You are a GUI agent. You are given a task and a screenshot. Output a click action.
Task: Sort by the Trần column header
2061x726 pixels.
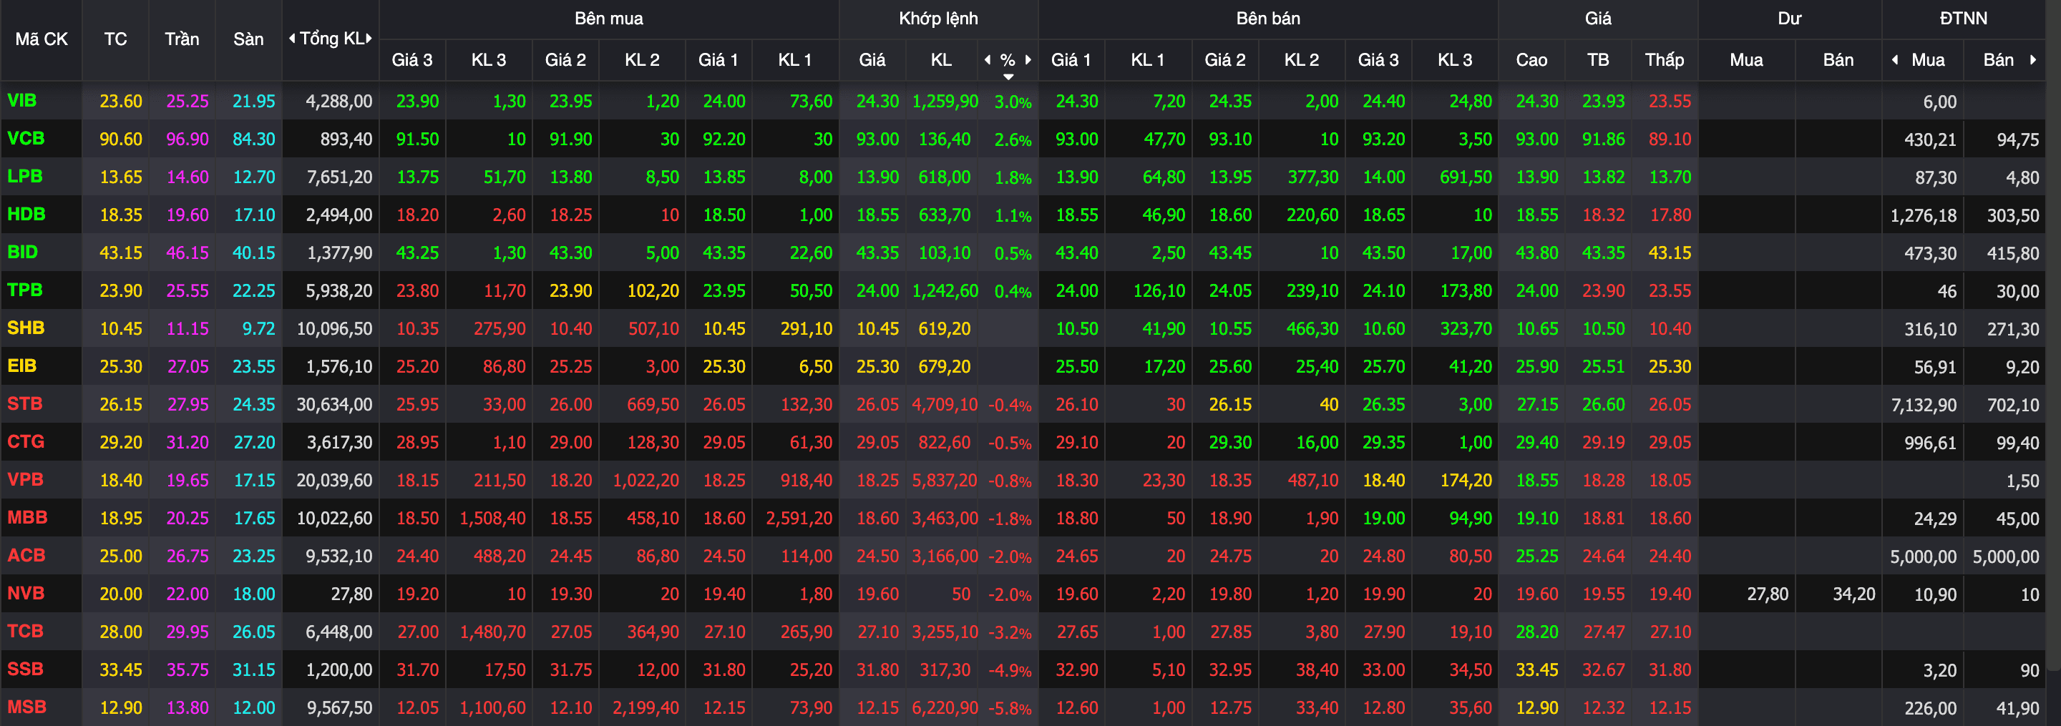click(x=182, y=39)
